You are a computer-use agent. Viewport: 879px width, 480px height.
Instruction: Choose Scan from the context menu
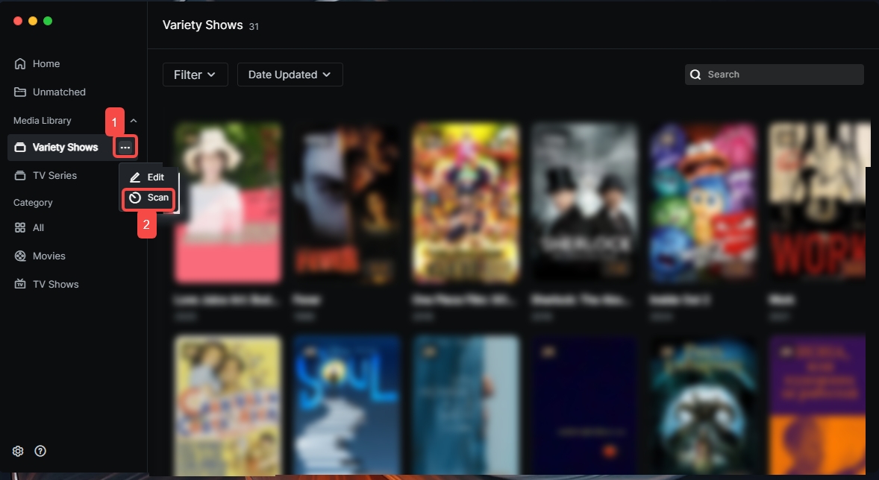pyautogui.click(x=149, y=198)
